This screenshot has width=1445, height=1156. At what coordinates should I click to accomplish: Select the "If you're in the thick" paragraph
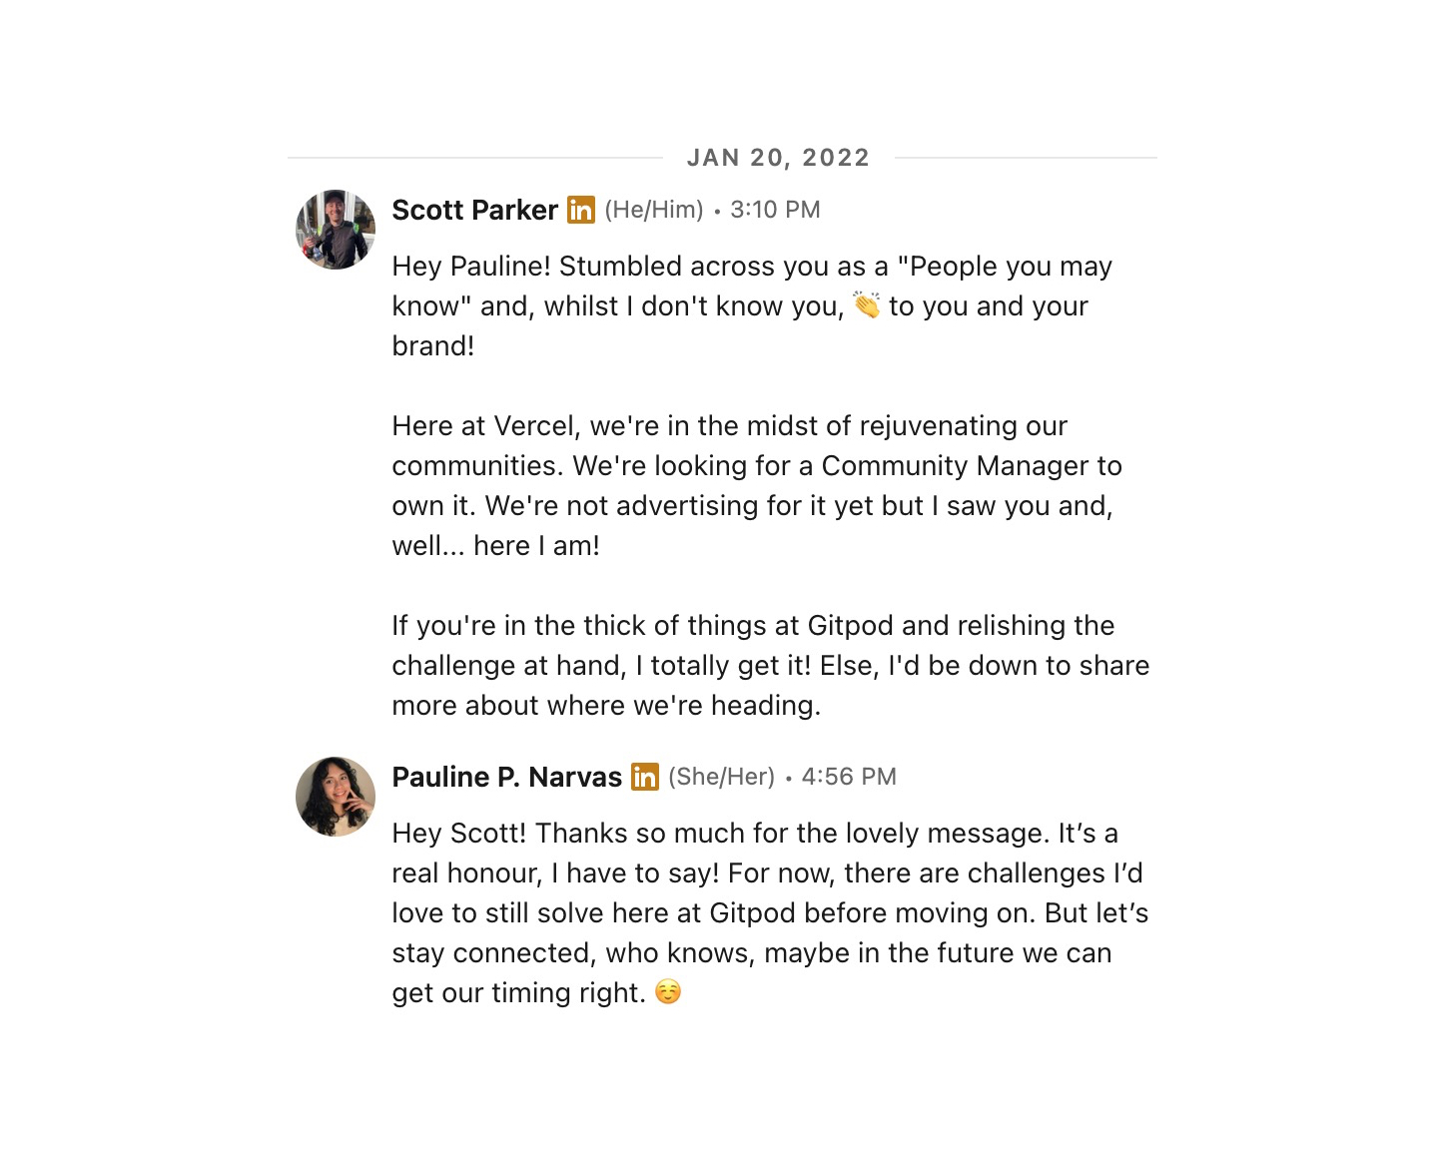(x=770, y=665)
